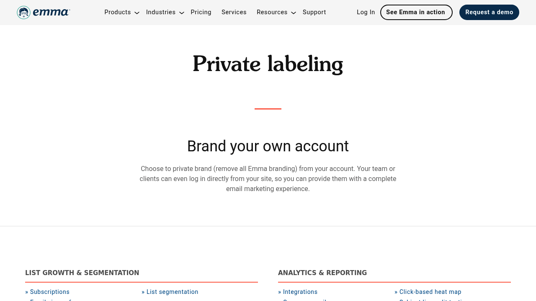Viewport: 536px width, 301px height.
Task: Open the Services page
Action: pyautogui.click(x=234, y=13)
